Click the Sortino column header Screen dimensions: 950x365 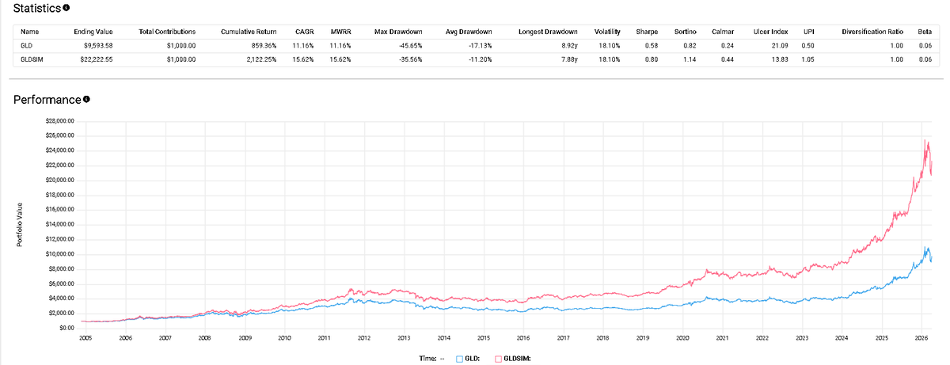(686, 32)
